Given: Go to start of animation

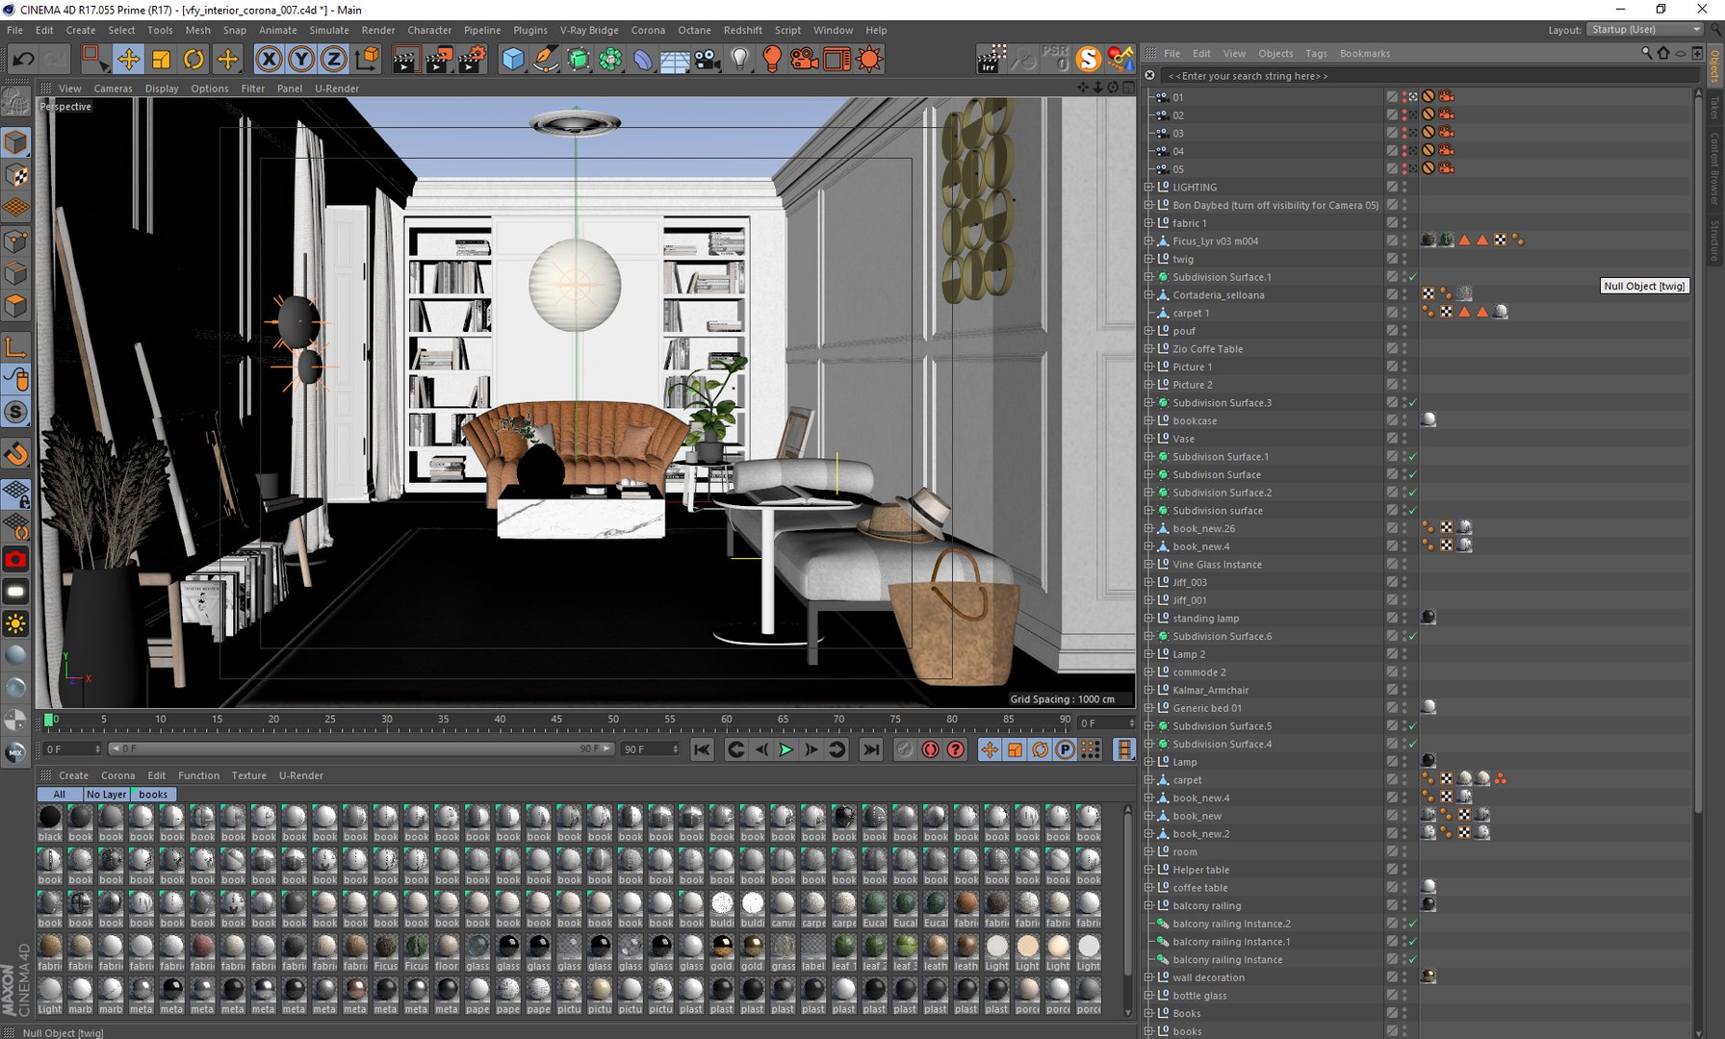Looking at the screenshot, I should tap(702, 749).
